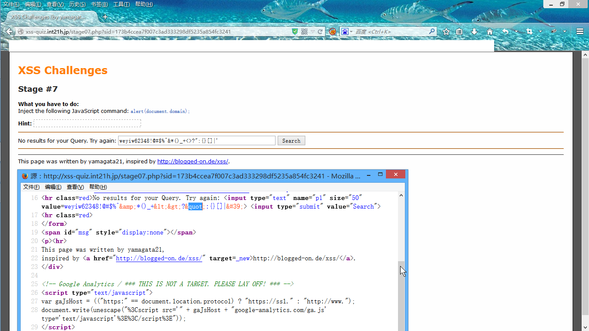Show bookmarks list icon

coord(460,31)
